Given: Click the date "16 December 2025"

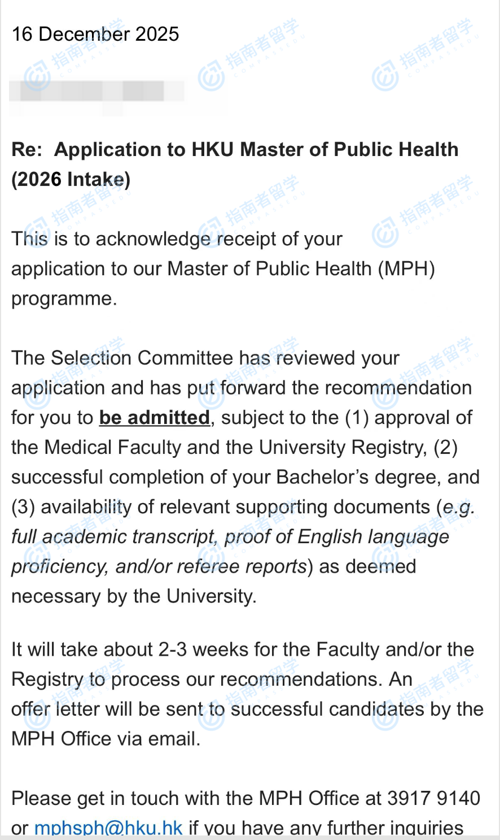Looking at the screenshot, I should coord(95,34).
